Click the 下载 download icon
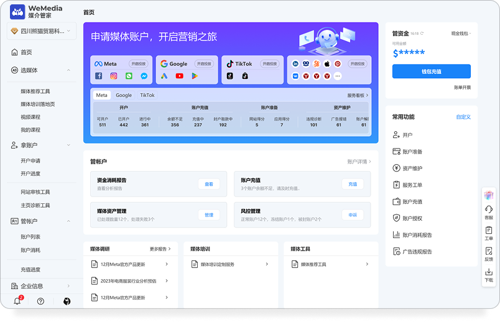 (x=488, y=272)
